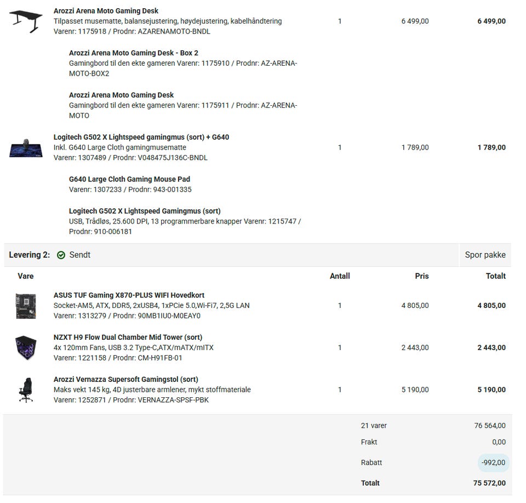Image resolution: width=526 pixels, height=503 pixels.
Task: Click the 75 572,00 order total amount
Action: (489, 483)
